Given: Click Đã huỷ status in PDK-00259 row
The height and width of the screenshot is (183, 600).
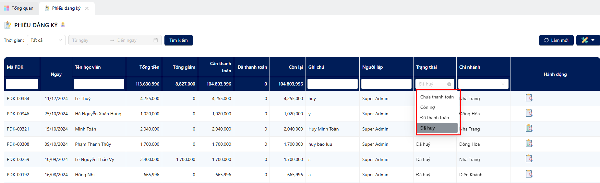Looking at the screenshot, I should click(423, 159).
